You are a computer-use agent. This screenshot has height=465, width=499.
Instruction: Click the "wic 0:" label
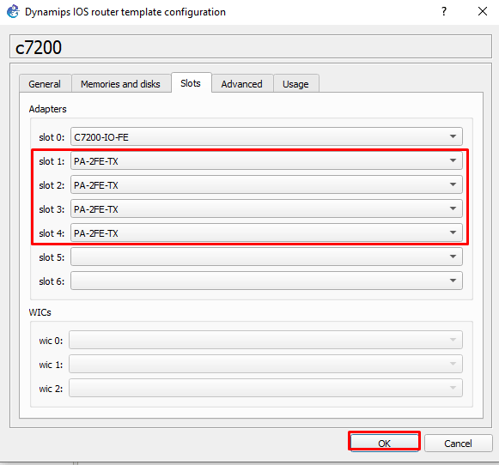coord(51,341)
